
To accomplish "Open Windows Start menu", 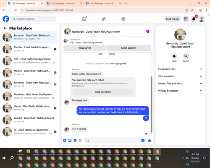I will click(4, 158).
